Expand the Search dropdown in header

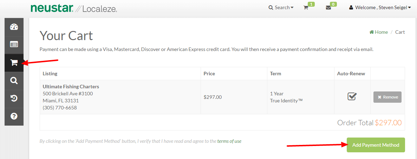tap(281, 7)
